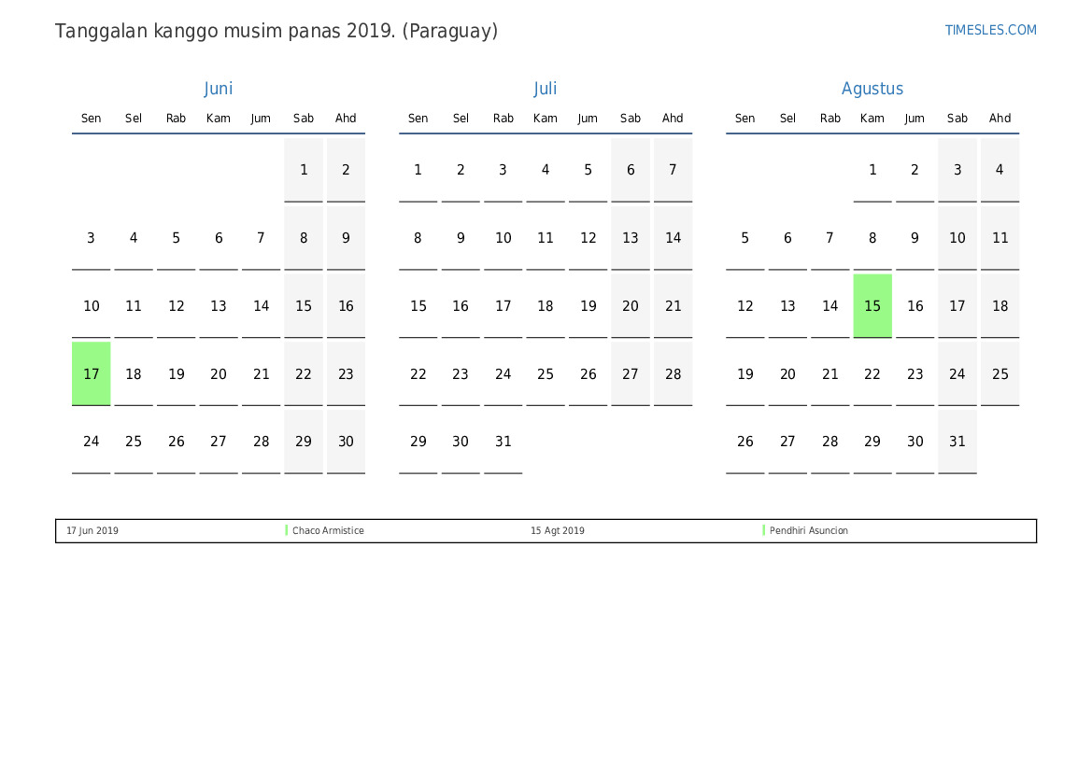Select day 14 in Juli
1092x772 pixels.
coord(673,238)
